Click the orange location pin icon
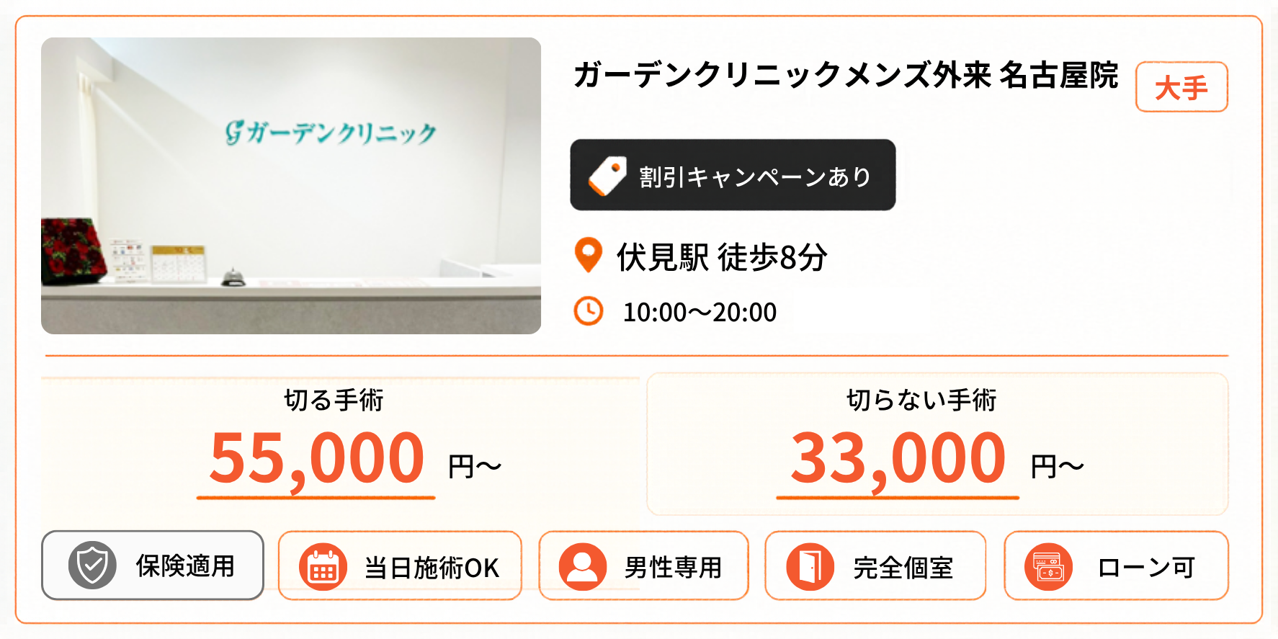Image resolution: width=1278 pixels, height=639 pixels. coord(589,256)
